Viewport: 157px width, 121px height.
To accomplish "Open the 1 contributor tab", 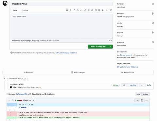I will (128, 72).
